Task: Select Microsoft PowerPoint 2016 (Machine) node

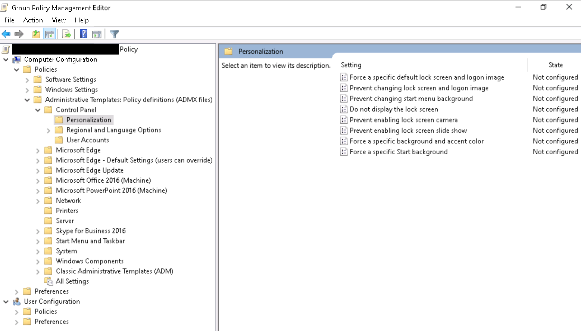Action: 112,191
